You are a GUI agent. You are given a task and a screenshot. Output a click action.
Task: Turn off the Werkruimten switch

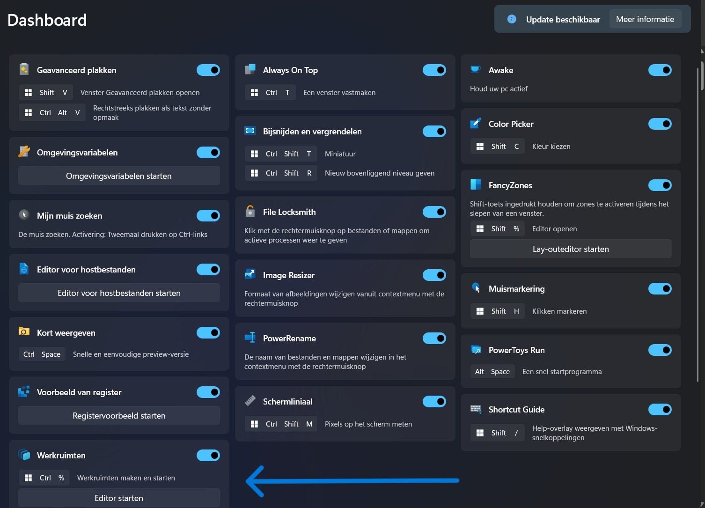coord(208,455)
